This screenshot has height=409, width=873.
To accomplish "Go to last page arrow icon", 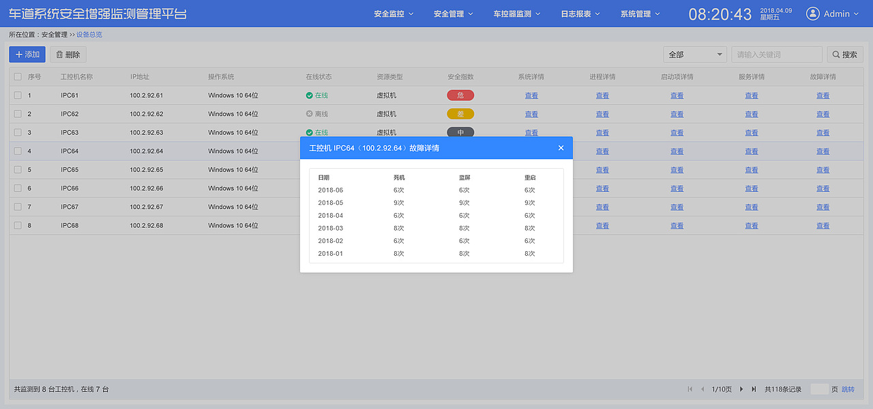I will pyautogui.click(x=754, y=389).
